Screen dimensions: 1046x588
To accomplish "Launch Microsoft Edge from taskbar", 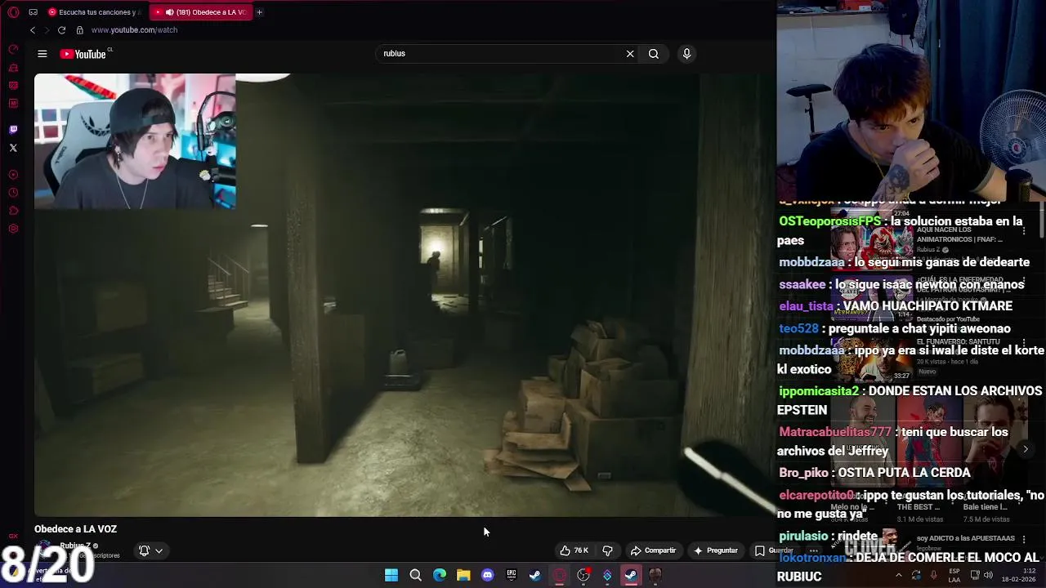I will click(440, 575).
